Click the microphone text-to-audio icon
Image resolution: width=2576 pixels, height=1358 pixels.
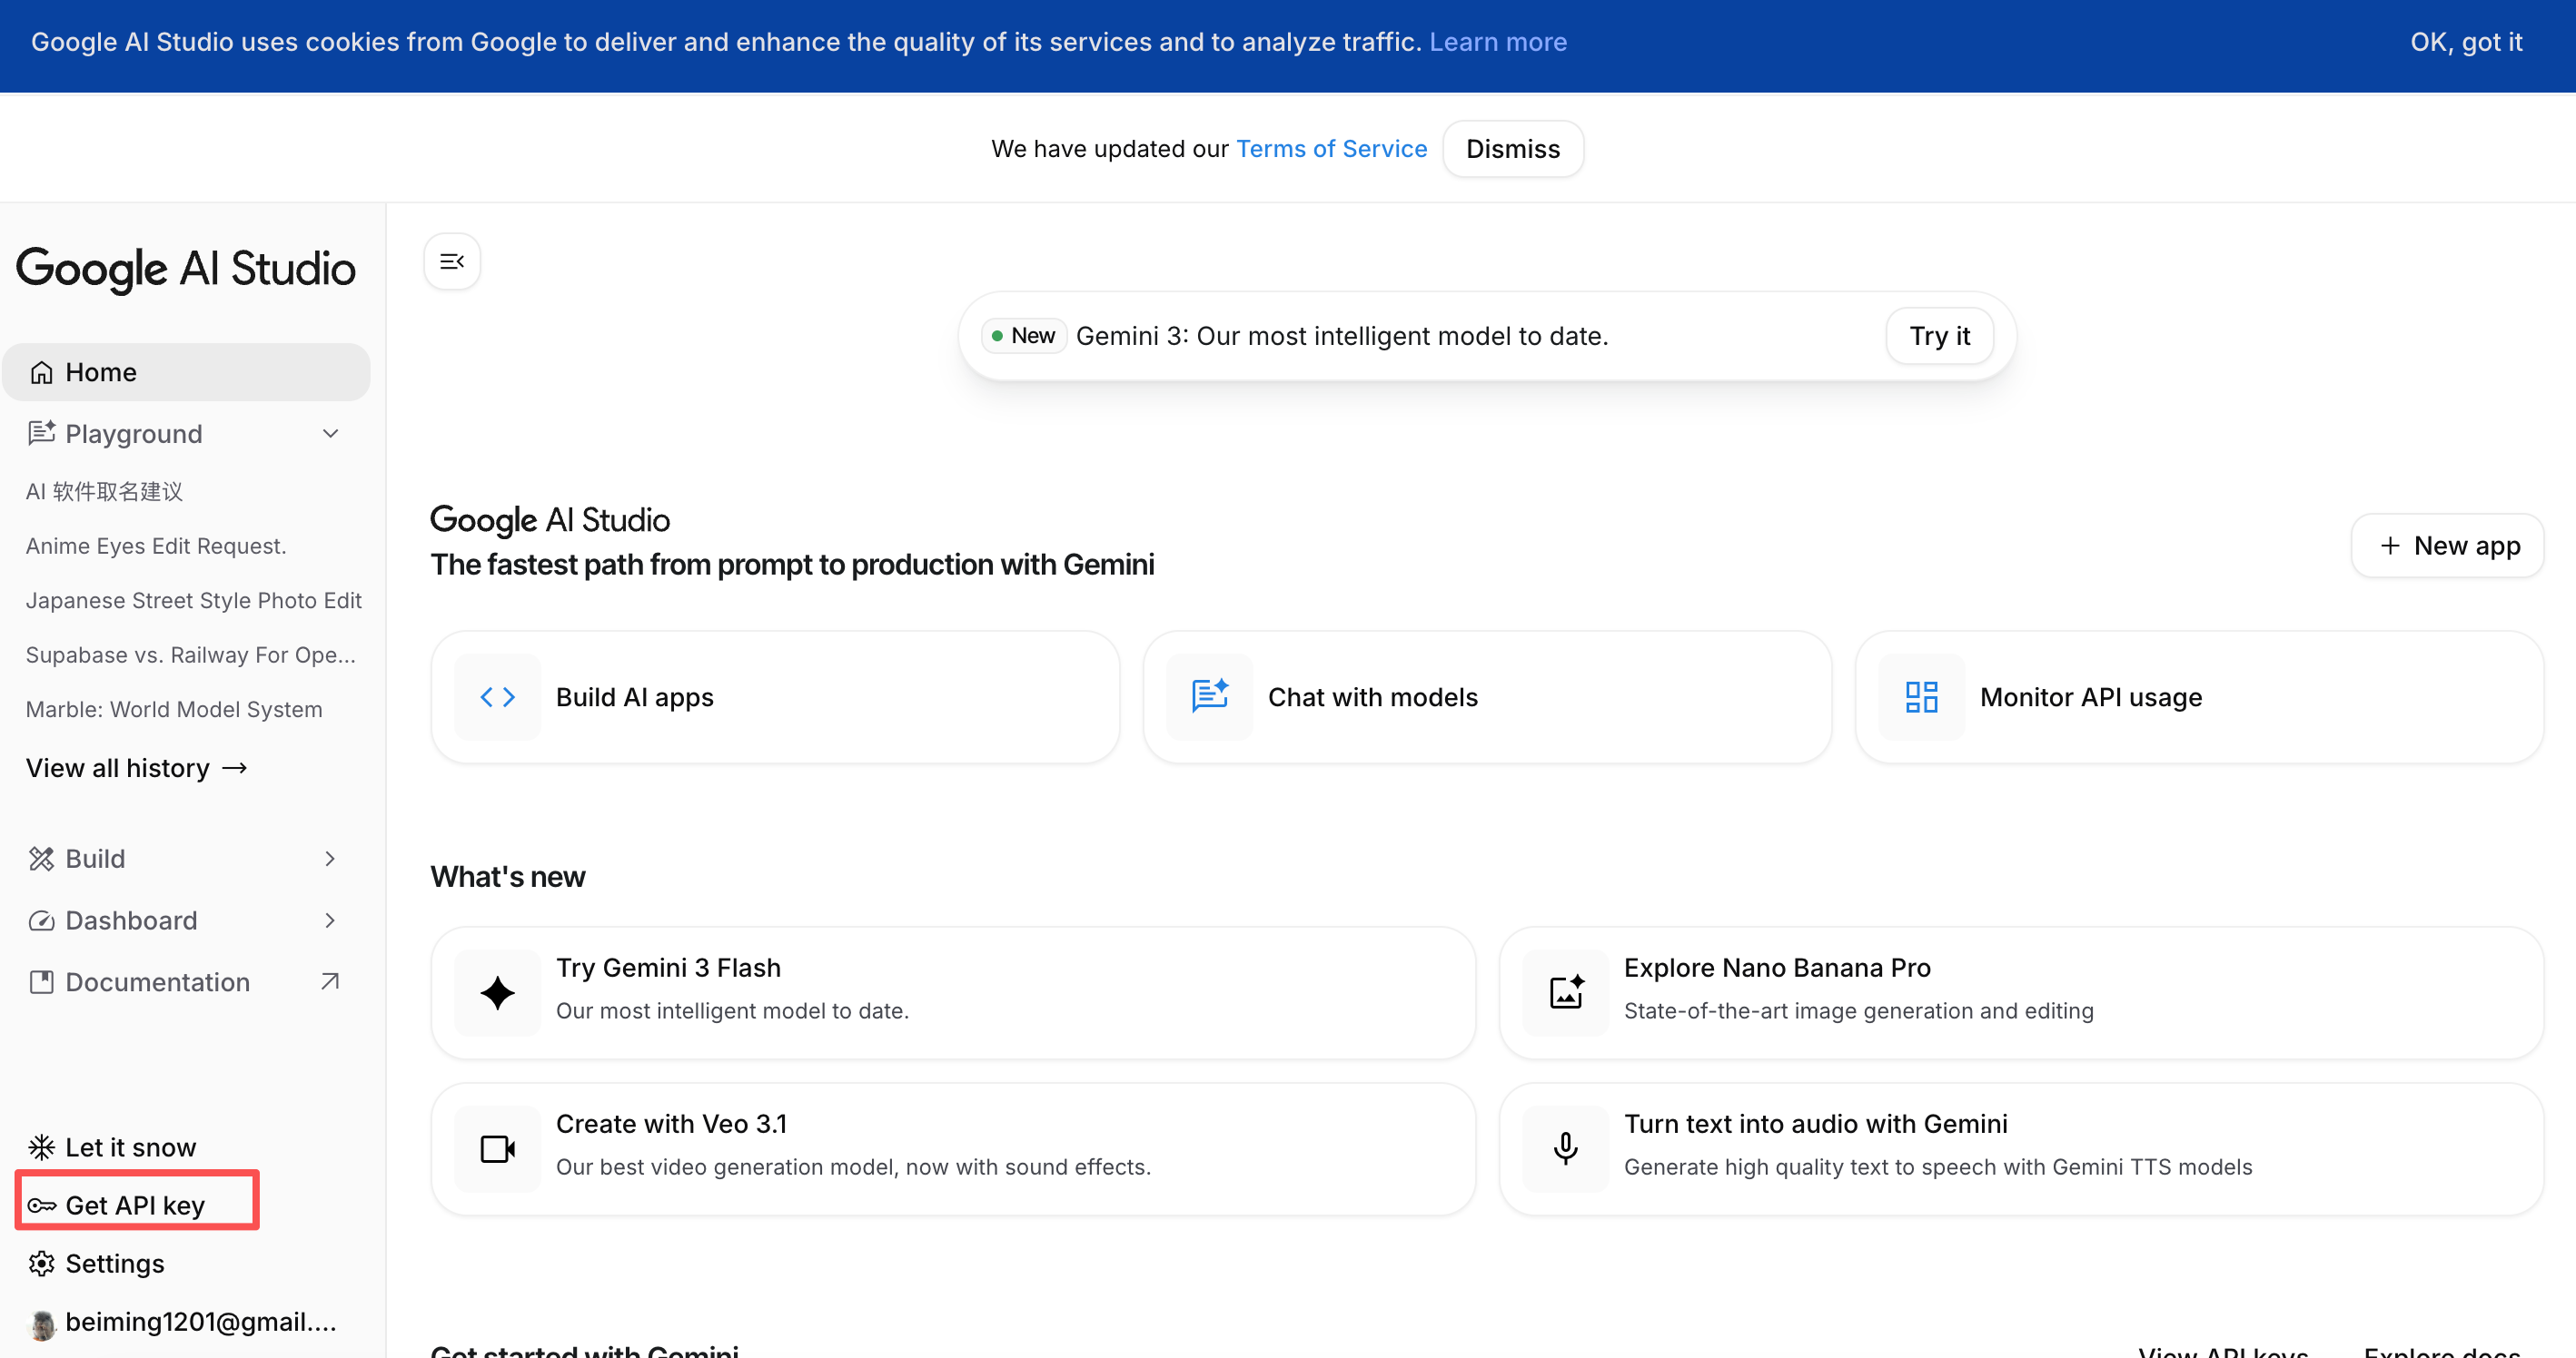click(x=1565, y=1148)
